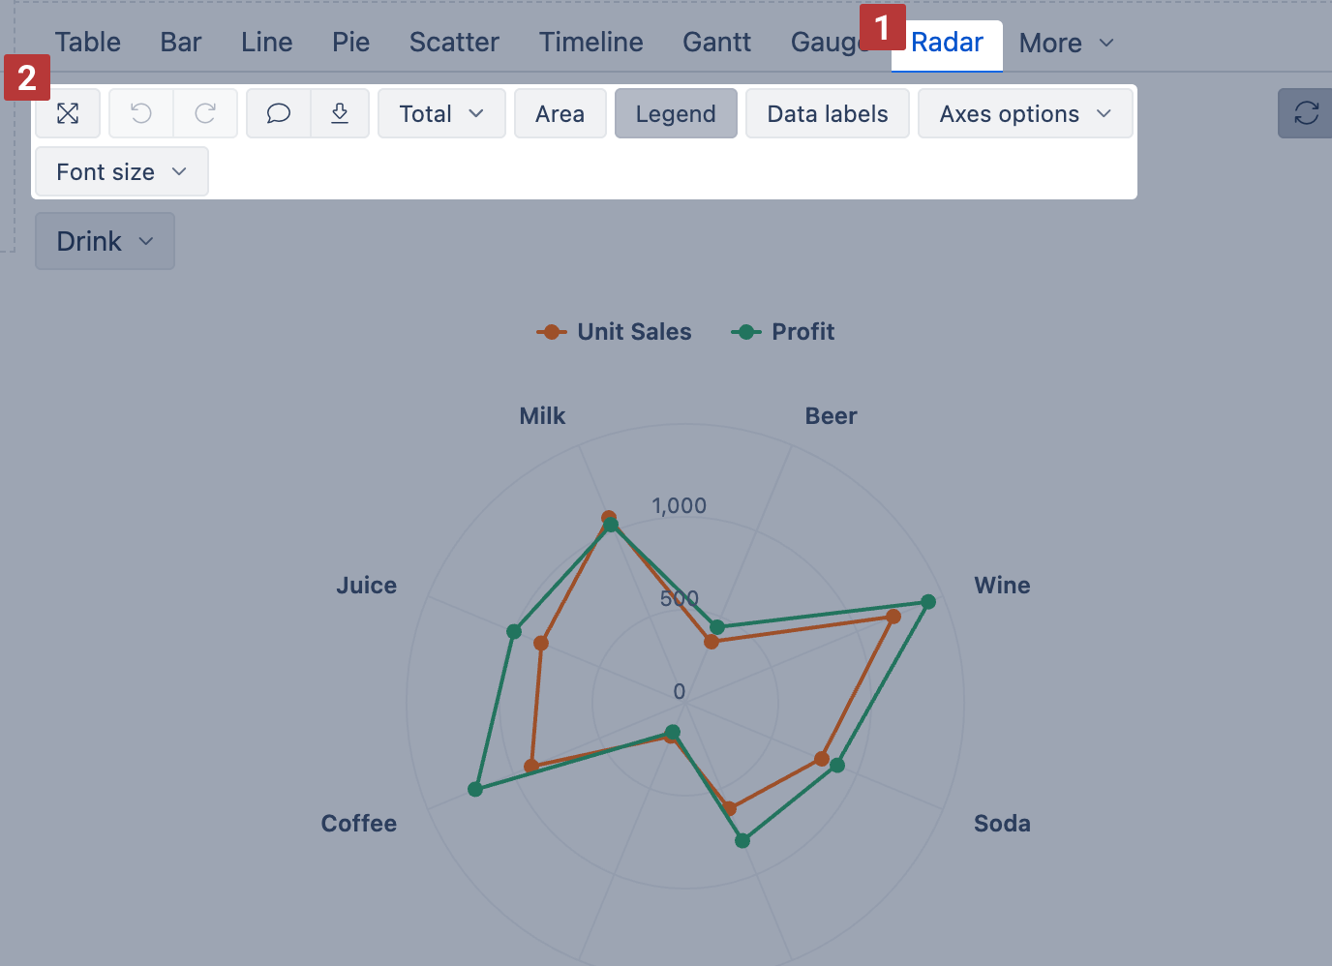Open the Font size dropdown
Viewport: 1332px width, 966px height.
pyautogui.click(x=121, y=171)
